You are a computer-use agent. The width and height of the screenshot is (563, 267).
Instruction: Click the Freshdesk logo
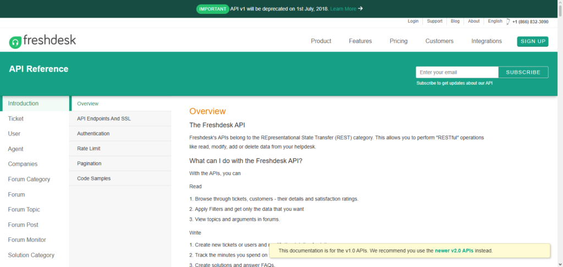point(42,41)
